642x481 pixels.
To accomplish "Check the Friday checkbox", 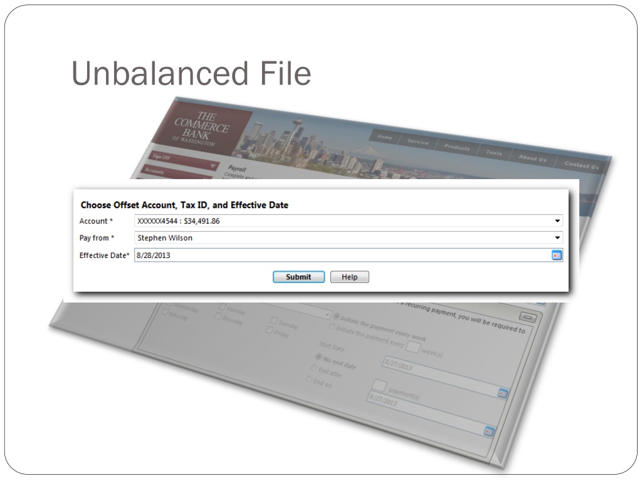I will pos(270,329).
